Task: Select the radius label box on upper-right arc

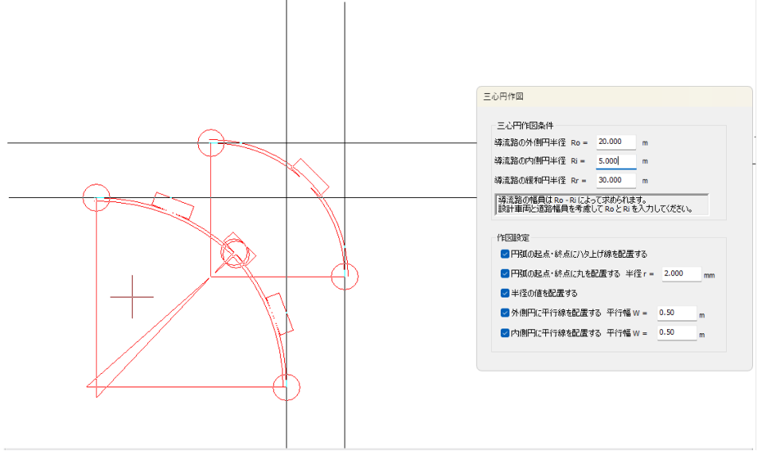Action: coord(310,177)
